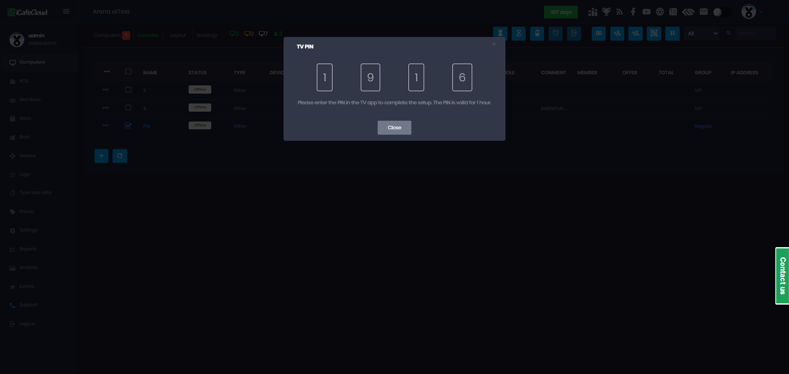Check the checkbox for row 3
This screenshot has height=374, width=789.
tap(128, 90)
